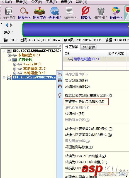
Task: Expand 本地磁盘 (C:) tree node
Action: pyautogui.click(x=9, y=55)
